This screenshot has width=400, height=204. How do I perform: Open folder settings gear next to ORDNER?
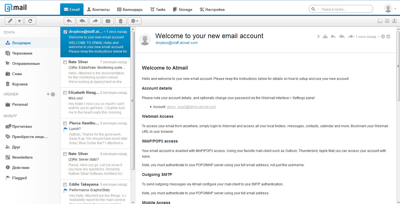(x=53, y=94)
